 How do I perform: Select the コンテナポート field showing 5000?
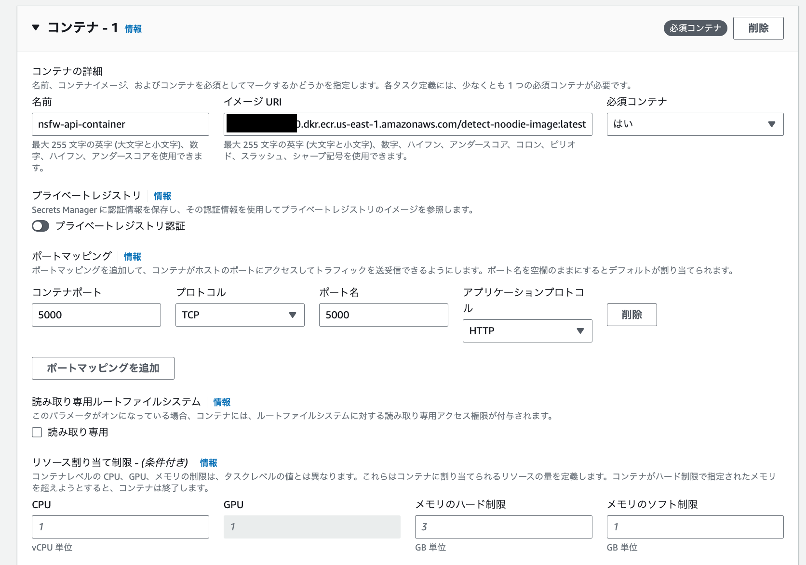click(x=96, y=315)
